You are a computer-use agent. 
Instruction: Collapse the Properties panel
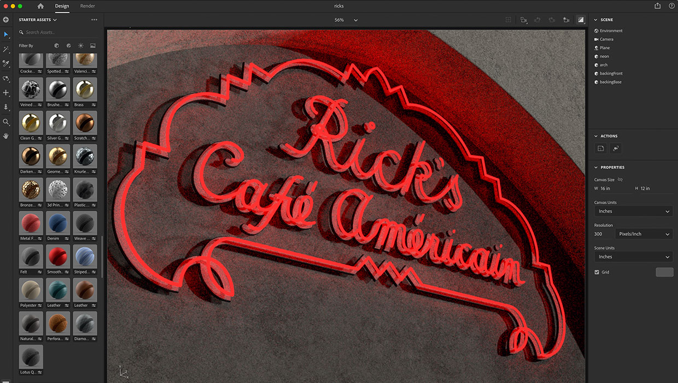(596, 167)
